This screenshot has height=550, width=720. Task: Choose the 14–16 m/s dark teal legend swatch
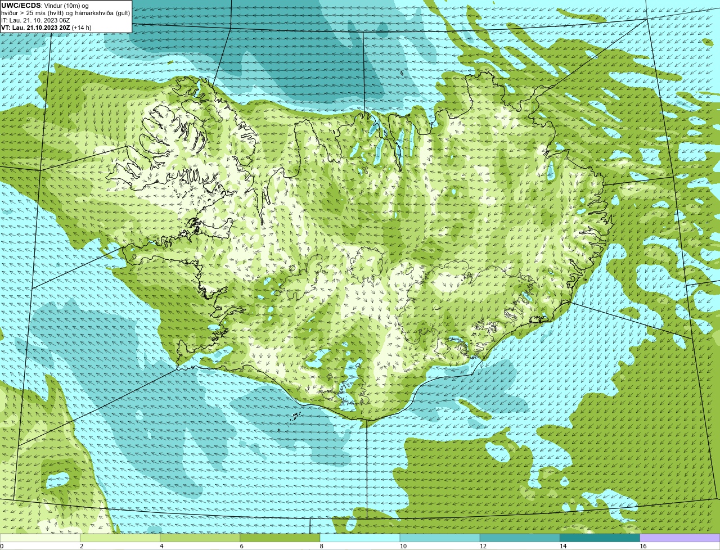(600, 538)
